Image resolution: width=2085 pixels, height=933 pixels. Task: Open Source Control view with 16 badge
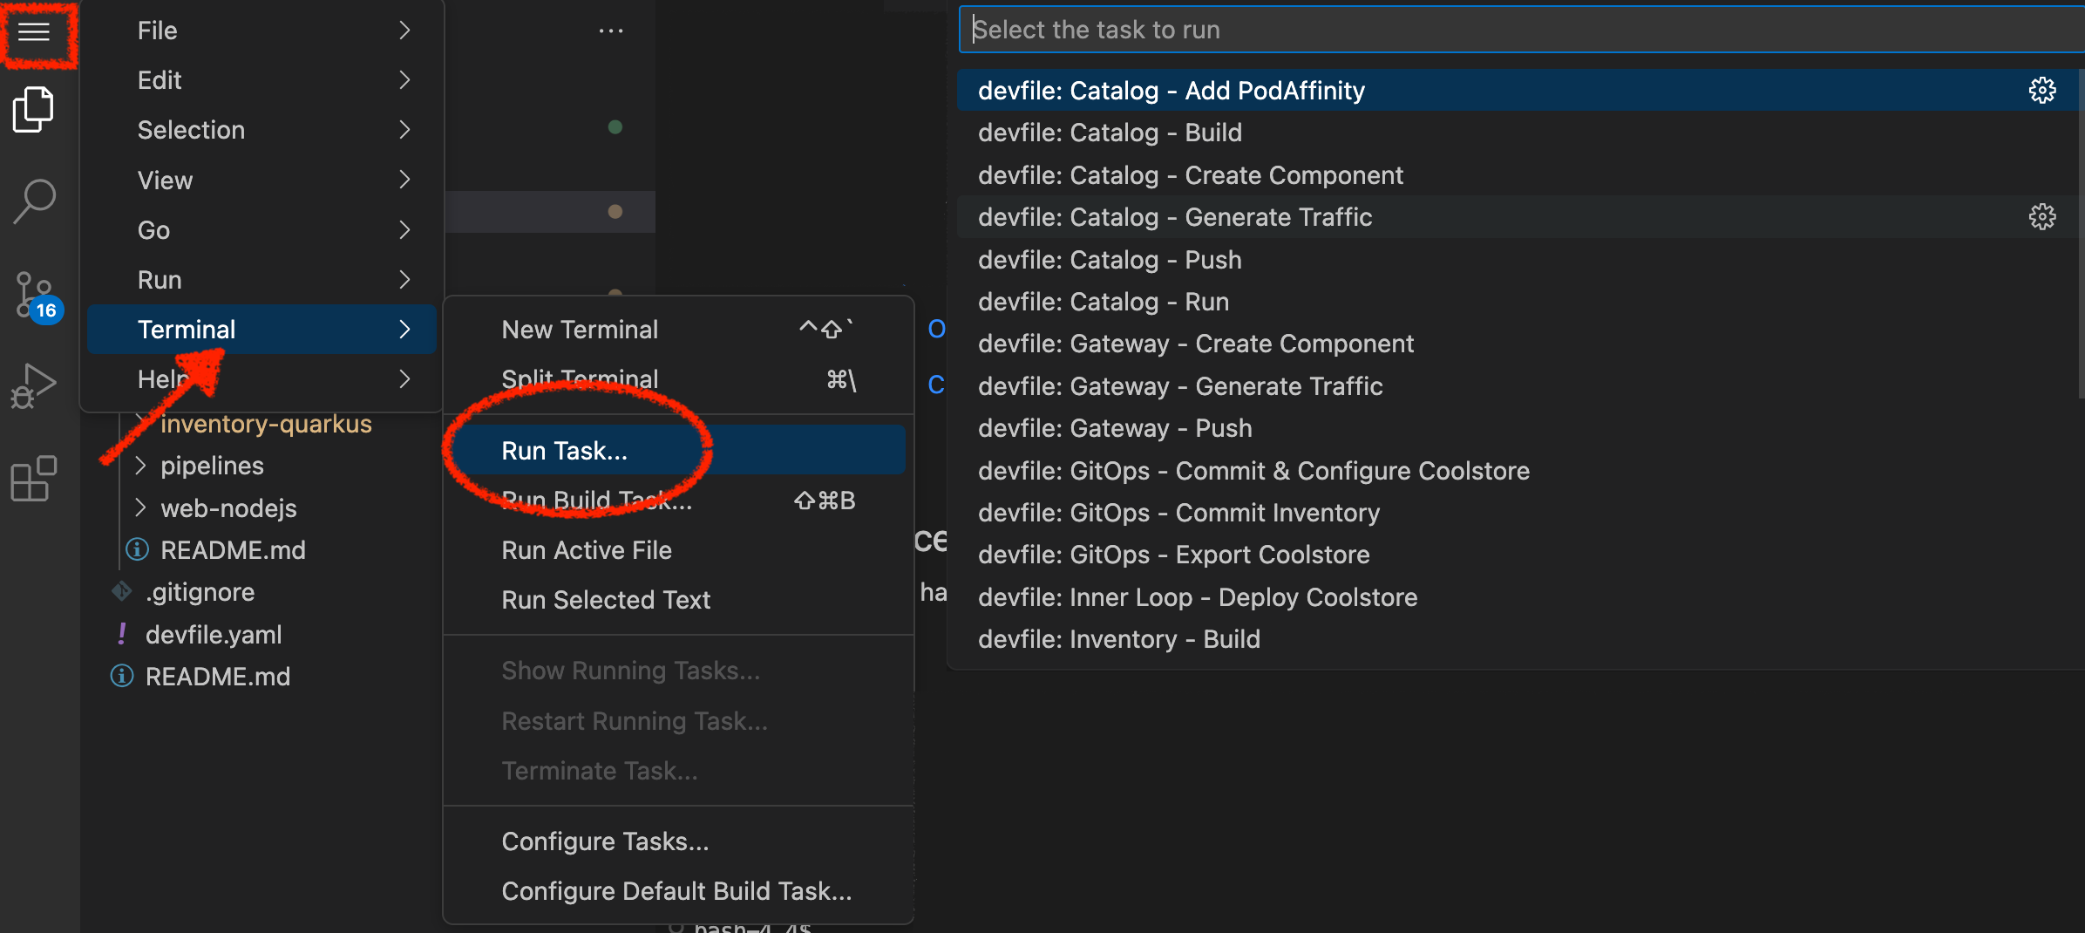[x=36, y=295]
